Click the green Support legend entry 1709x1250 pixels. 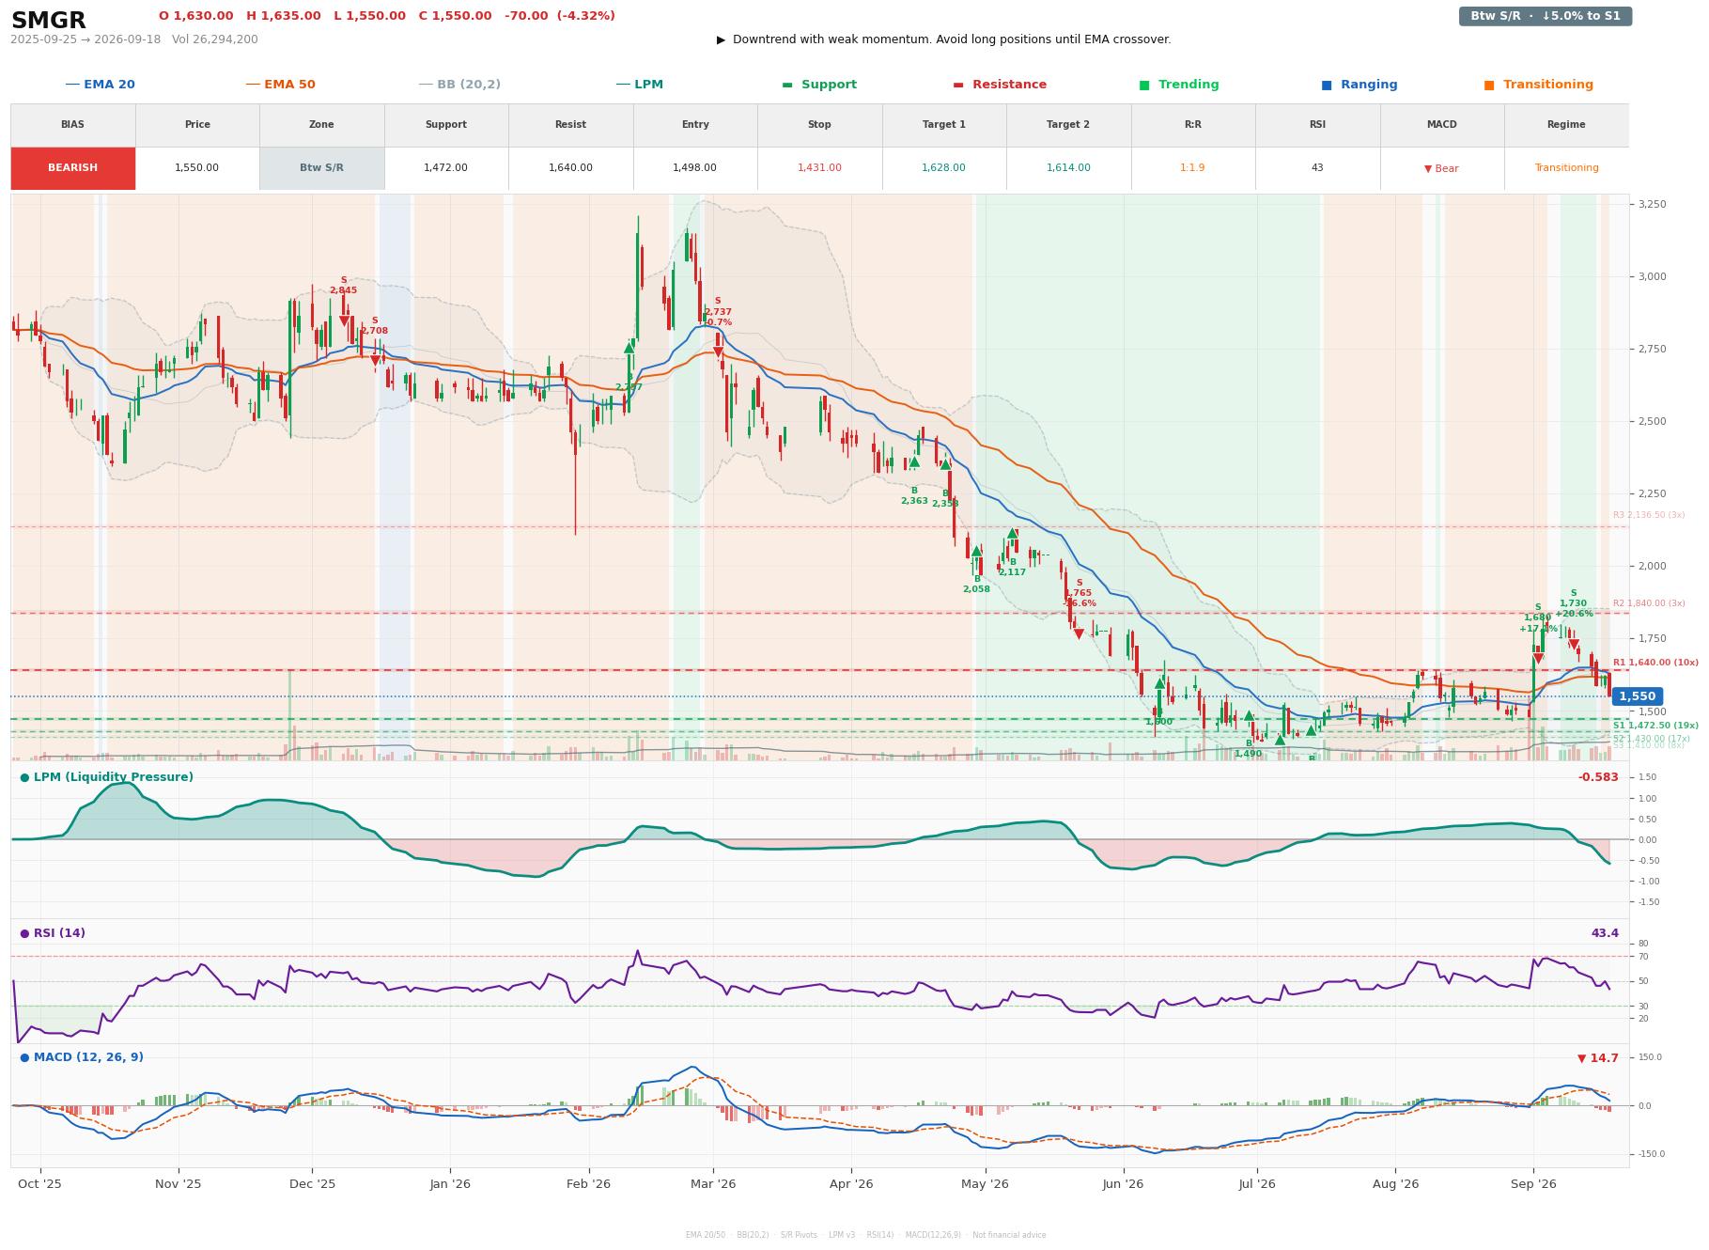[x=819, y=85]
